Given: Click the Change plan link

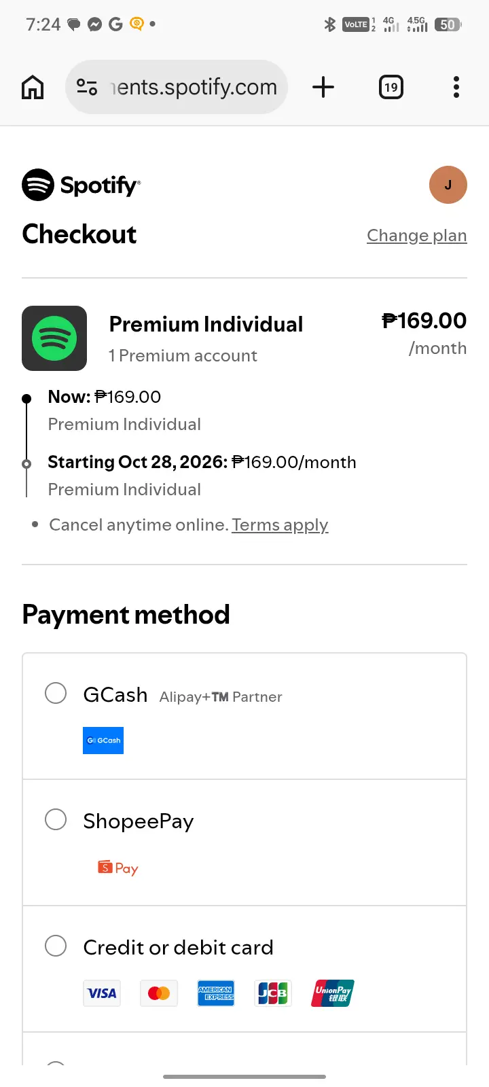Looking at the screenshot, I should pyautogui.click(x=417, y=236).
